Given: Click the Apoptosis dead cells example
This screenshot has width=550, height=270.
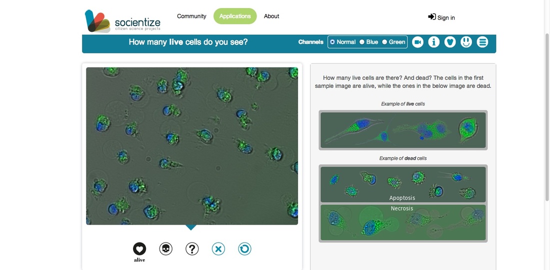Looking at the screenshot, I should (403, 185).
